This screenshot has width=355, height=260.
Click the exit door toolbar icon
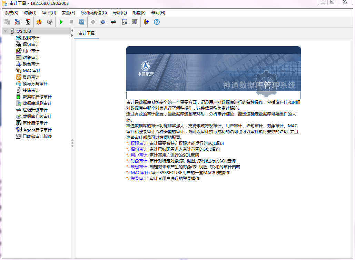click(x=146, y=22)
